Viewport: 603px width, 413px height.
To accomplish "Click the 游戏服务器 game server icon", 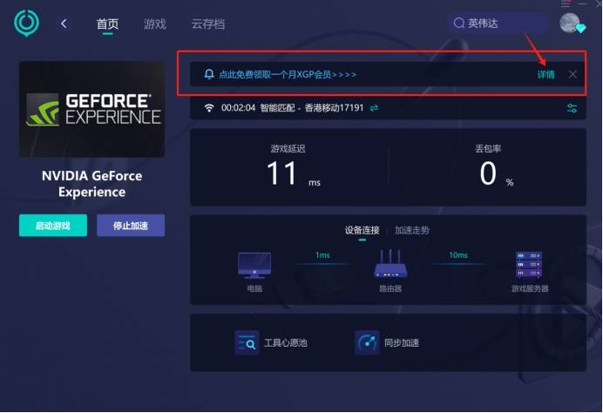I will point(529,265).
